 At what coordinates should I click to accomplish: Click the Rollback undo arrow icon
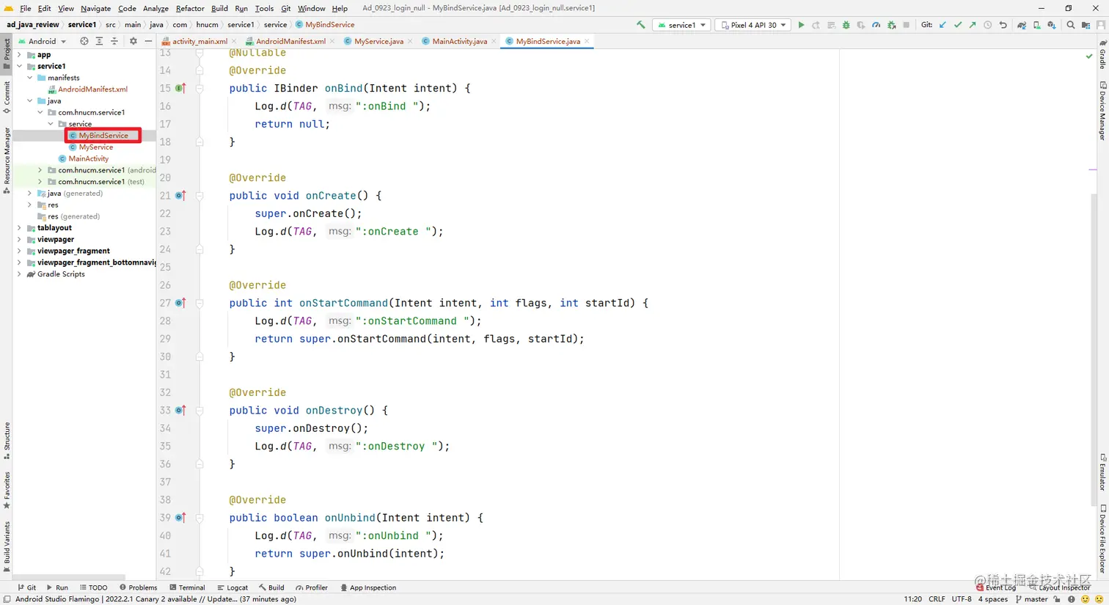point(1003,25)
